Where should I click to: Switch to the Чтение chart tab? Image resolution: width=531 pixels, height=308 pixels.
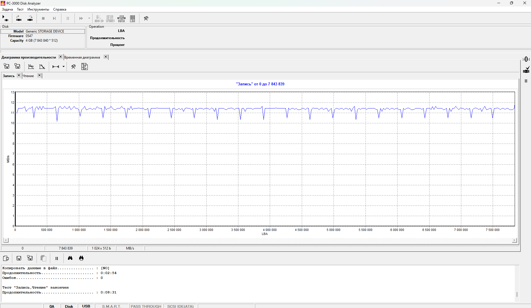click(x=28, y=76)
